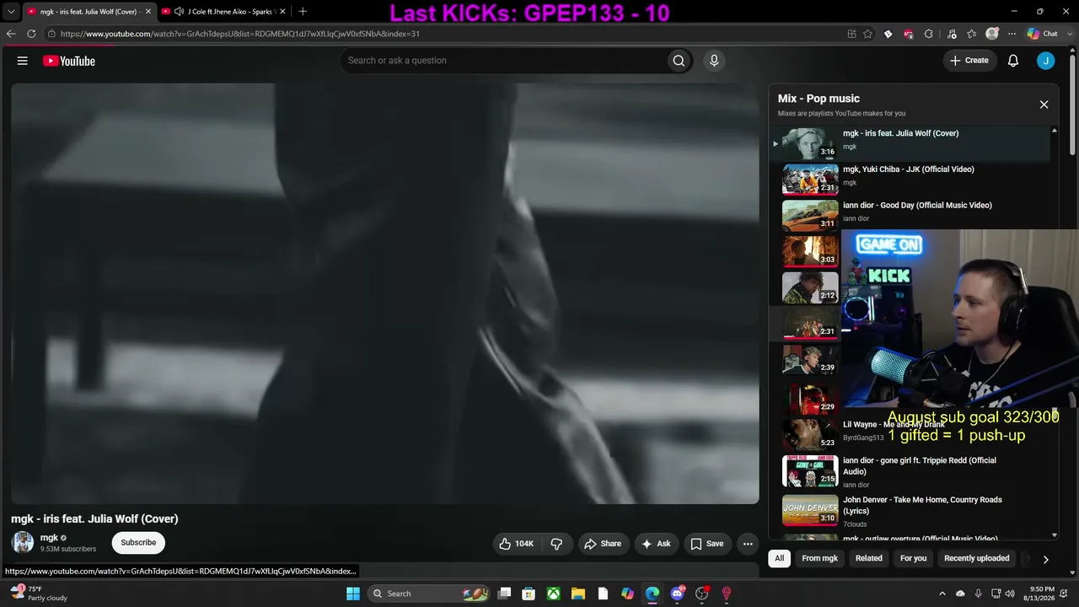
Task: Open Discord from the taskbar
Action: pos(677,594)
